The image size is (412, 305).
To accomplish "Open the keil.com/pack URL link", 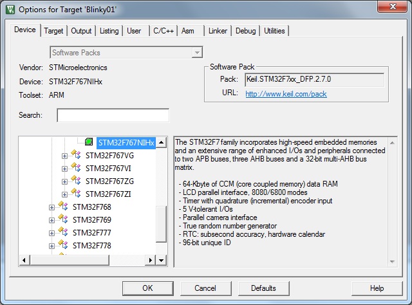I will [x=286, y=94].
